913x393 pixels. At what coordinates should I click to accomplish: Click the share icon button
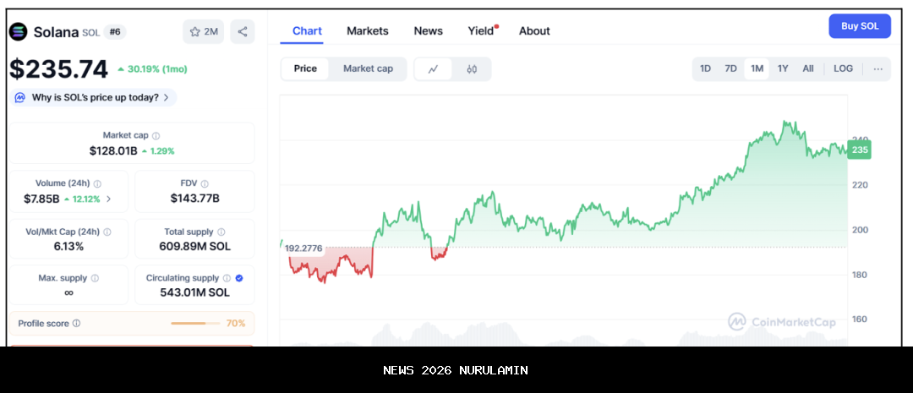point(243,32)
